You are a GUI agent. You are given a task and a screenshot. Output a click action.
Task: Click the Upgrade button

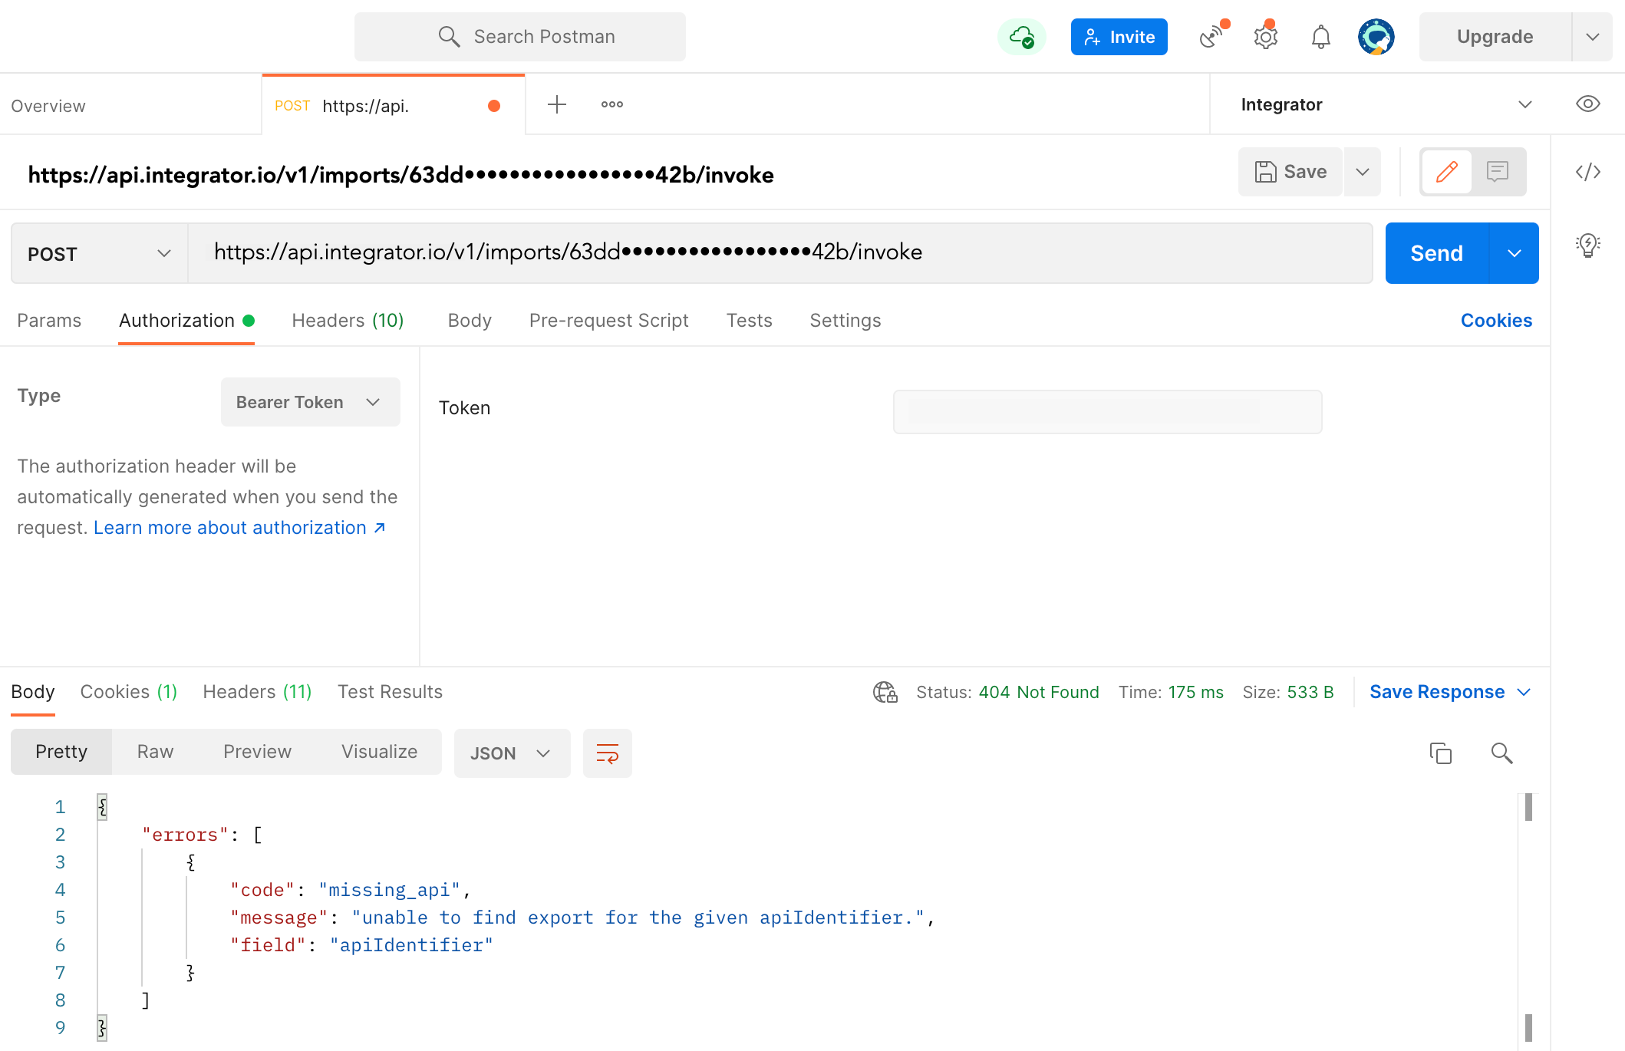pyautogui.click(x=1495, y=37)
